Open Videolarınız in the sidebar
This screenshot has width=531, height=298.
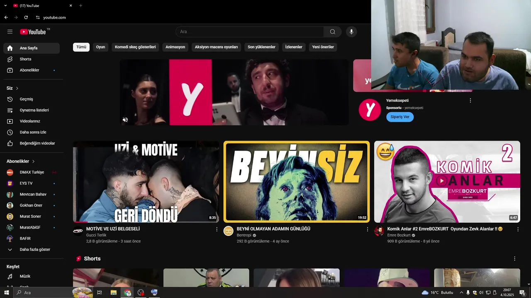[32, 121]
